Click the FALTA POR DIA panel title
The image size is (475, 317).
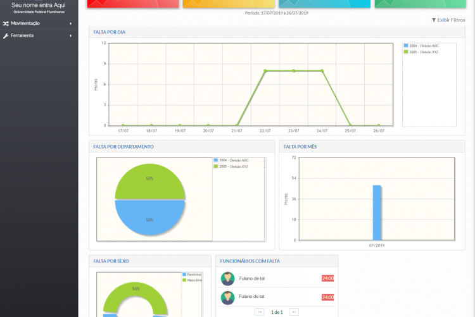(110, 32)
